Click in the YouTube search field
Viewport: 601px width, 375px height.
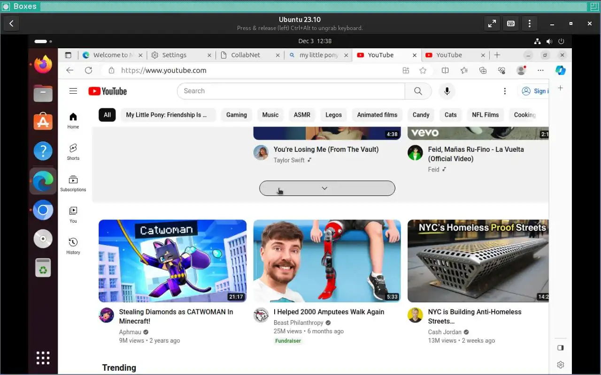tap(291, 91)
